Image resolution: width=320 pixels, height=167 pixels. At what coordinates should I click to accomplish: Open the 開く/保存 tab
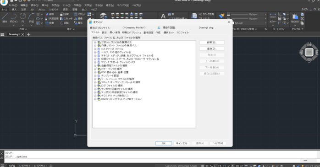coord(115,32)
